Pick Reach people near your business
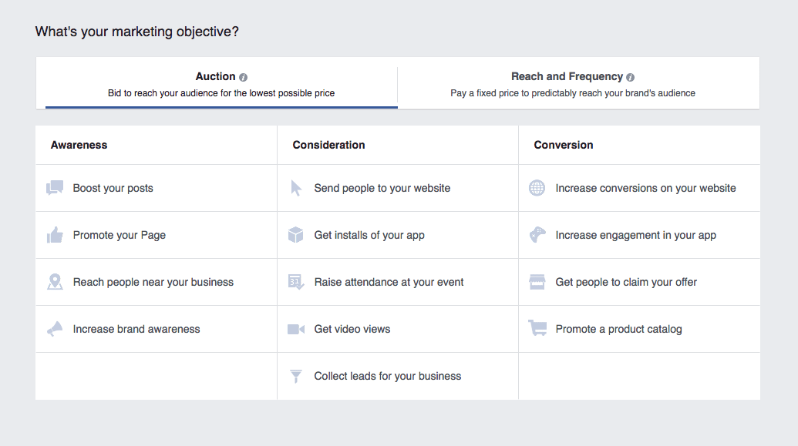 tap(153, 282)
